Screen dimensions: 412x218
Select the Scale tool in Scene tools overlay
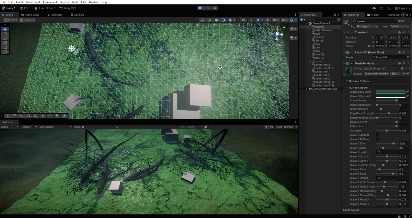click(5, 43)
